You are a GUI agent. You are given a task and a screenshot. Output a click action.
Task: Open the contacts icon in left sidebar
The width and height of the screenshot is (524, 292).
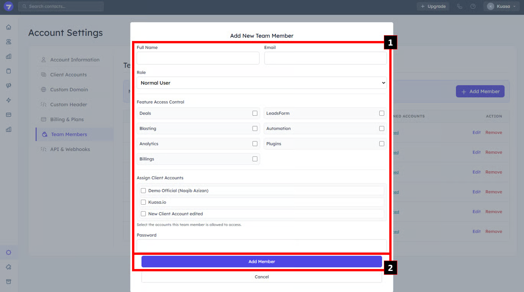click(x=8, y=42)
